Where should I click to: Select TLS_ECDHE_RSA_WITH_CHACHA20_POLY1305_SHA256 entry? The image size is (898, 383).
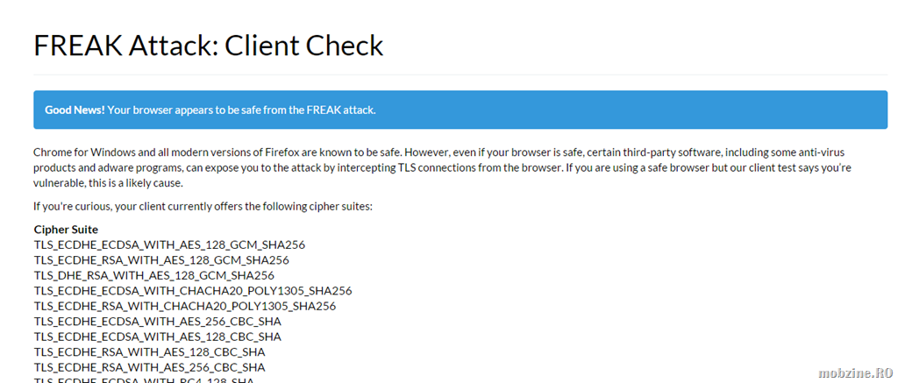pyautogui.click(x=185, y=306)
